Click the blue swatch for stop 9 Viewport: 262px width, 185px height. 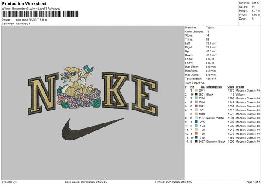pyautogui.click(x=196, y=122)
